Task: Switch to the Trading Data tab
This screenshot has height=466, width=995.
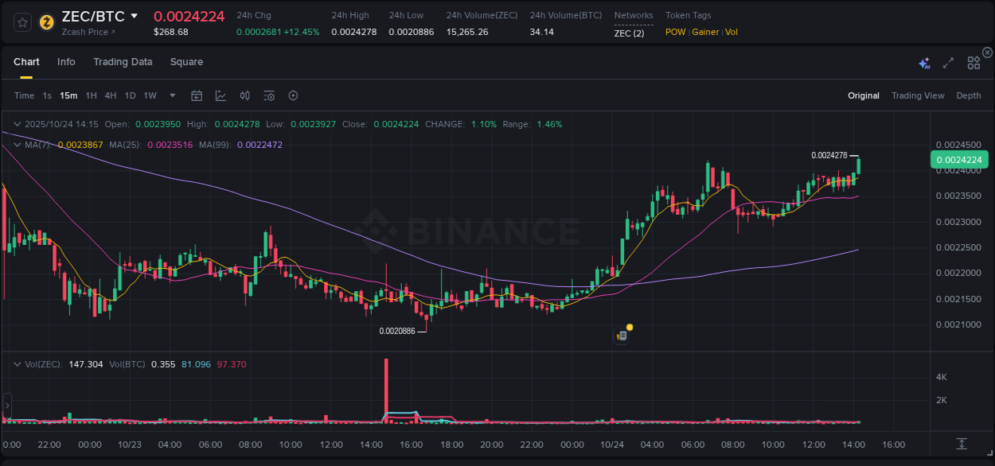Action: (x=123, y=61)
